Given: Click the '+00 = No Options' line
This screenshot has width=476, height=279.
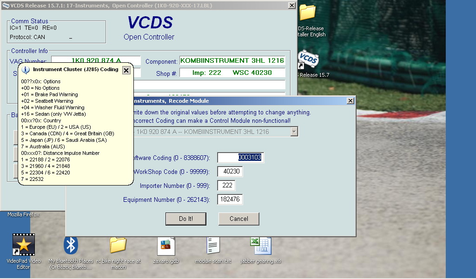Looking at the screenshot, I should point(40,88).
